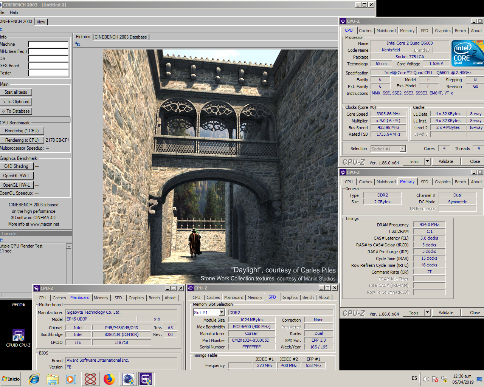Open the Socket #1 selection dropdown
This screenshot has width=484, height=387.
tap(403, 149)
